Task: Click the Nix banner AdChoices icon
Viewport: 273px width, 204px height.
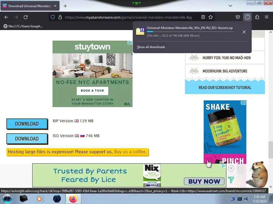Action: pos(223,166)
